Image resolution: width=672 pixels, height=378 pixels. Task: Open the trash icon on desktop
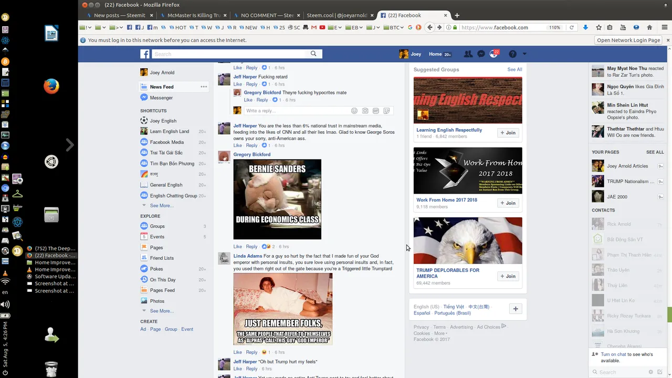pos(51,369)
